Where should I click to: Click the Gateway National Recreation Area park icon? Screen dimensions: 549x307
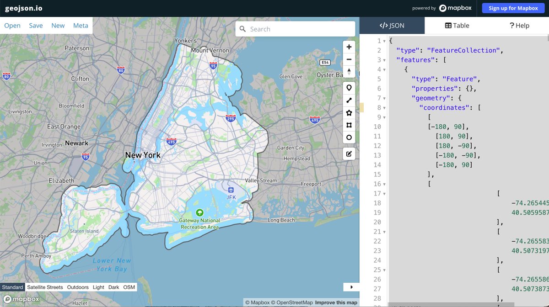199,212
